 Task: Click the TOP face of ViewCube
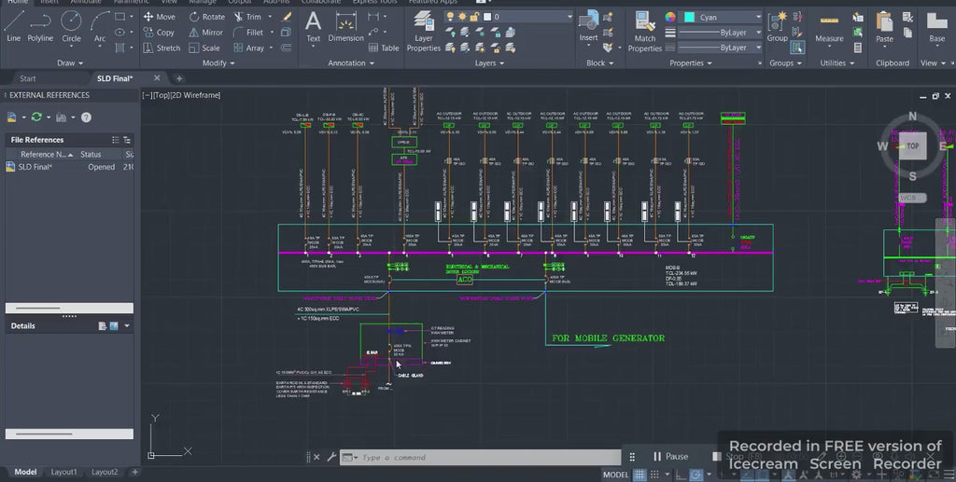(x=912, y=146)
